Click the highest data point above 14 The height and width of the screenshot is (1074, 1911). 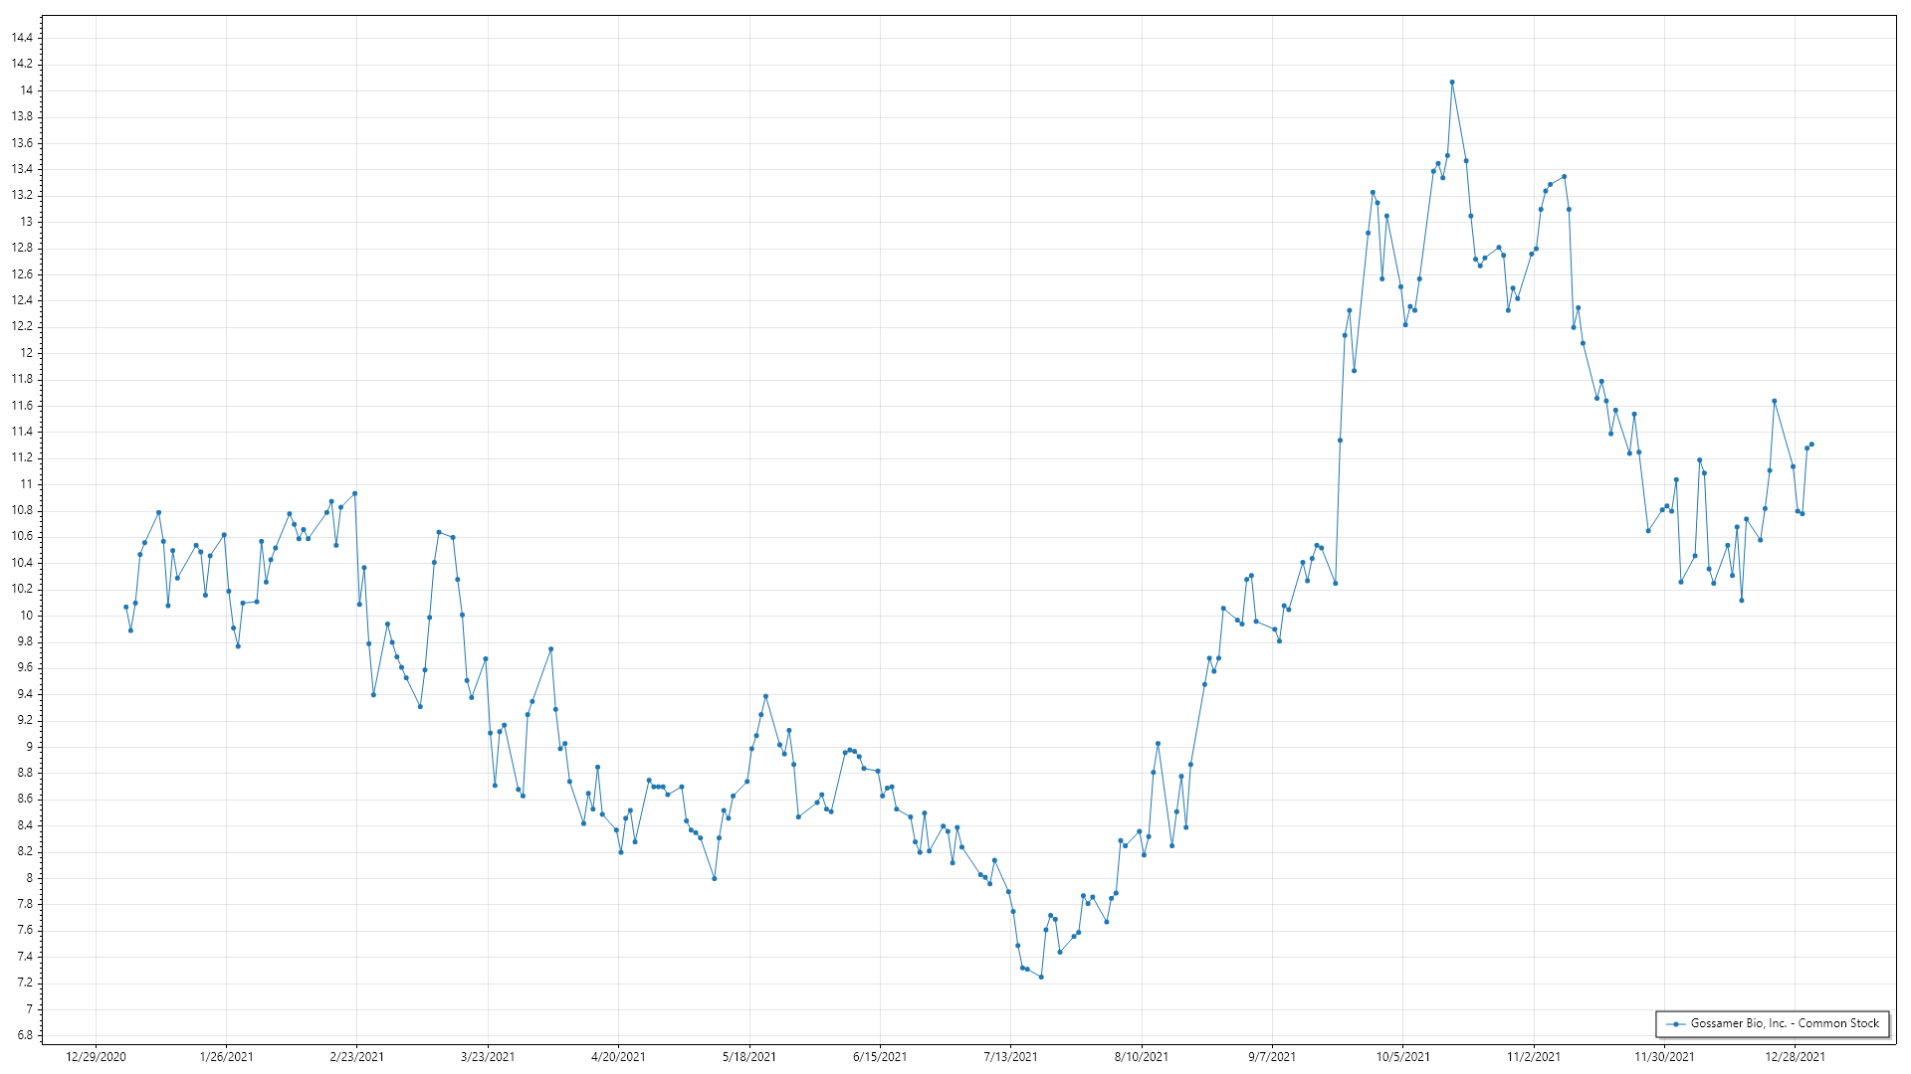click(x=1452, y=83)
